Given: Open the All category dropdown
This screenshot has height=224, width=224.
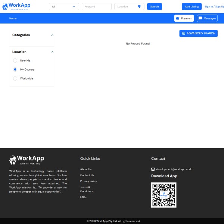Looking at the screenshot, I should [64, 7].
